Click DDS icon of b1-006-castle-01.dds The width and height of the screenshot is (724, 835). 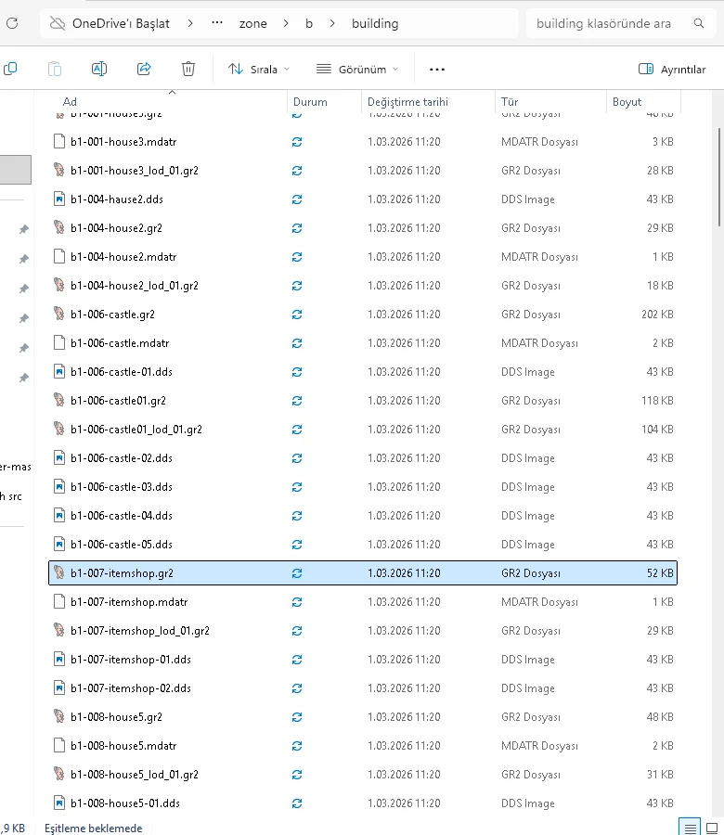click(x=59, y=371)
